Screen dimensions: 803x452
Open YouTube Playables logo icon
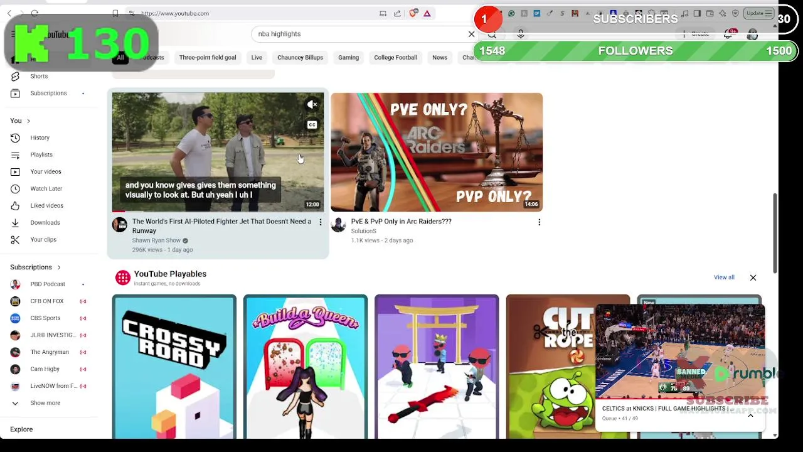(x=122, y=277)
